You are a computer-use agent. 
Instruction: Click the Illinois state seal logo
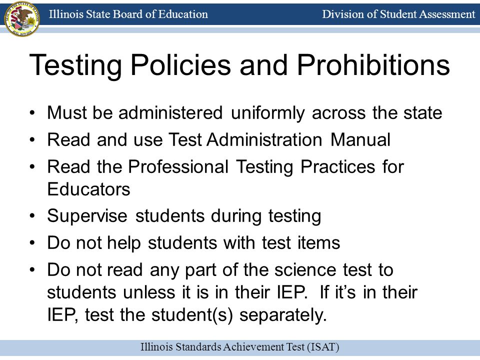click(21, 19)
